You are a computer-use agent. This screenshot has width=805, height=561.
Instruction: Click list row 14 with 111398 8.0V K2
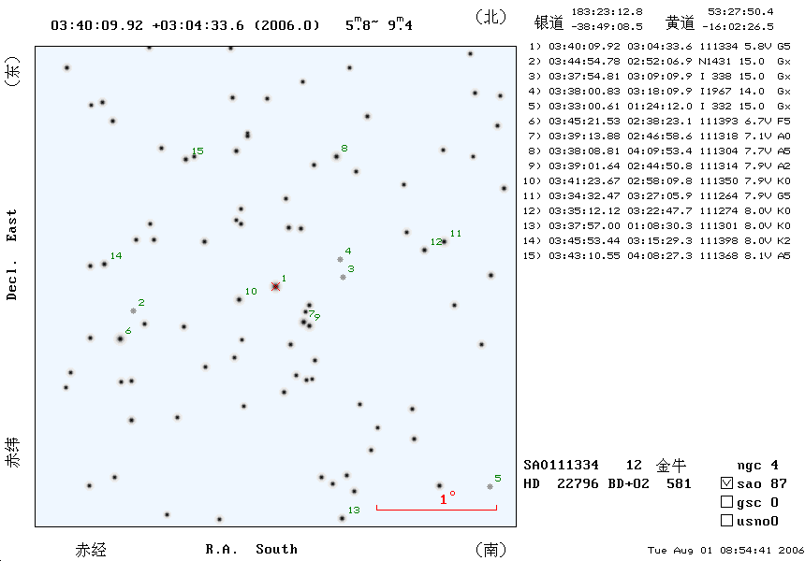coord(657,240)
